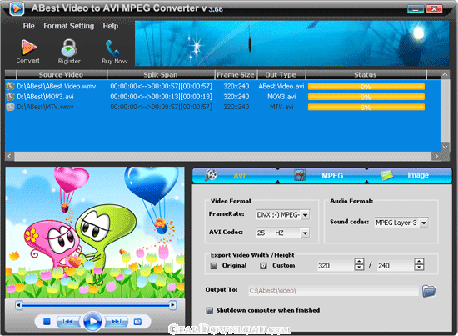The width and height of the screenshot is (458, 336).
Task: Expand the DivX MPEG codec dropdown
Action: pos(306,215)
